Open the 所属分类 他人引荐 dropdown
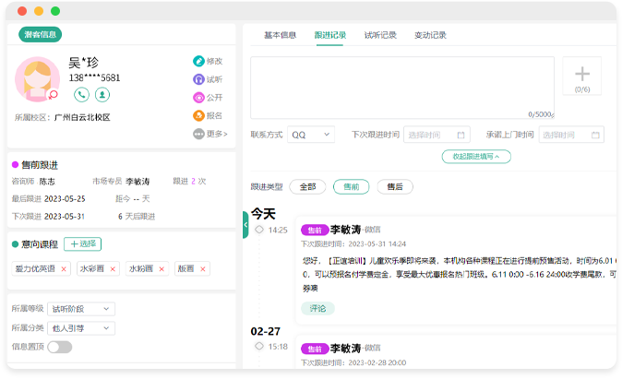The height and width of the screenshot is (379, 622). (x=81, y=328)
